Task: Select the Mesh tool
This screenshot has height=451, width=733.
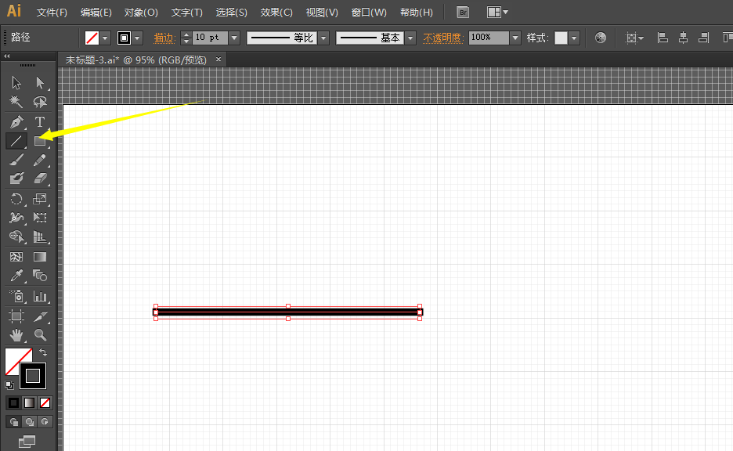Action: click(16, 257)
